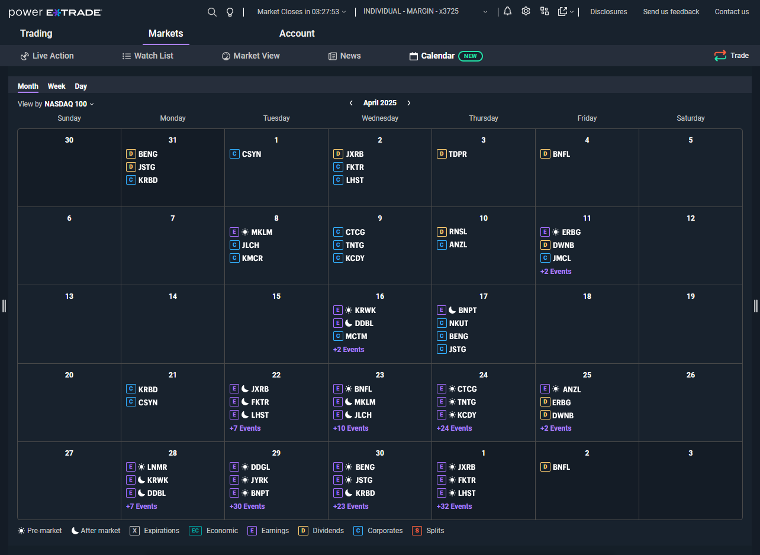The image size is (760, 555).
Task: Click the Earnings badge beside DDGL
Action: (x=234, y=467)
